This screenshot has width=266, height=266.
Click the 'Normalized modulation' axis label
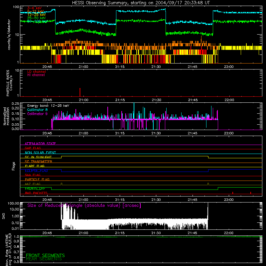tap(6, 116)
